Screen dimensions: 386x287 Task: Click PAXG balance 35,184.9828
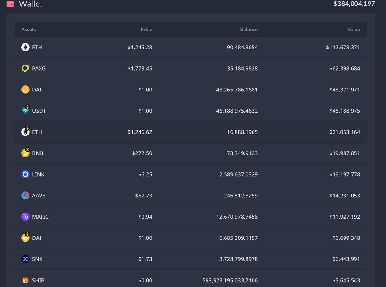pos(243,68)
